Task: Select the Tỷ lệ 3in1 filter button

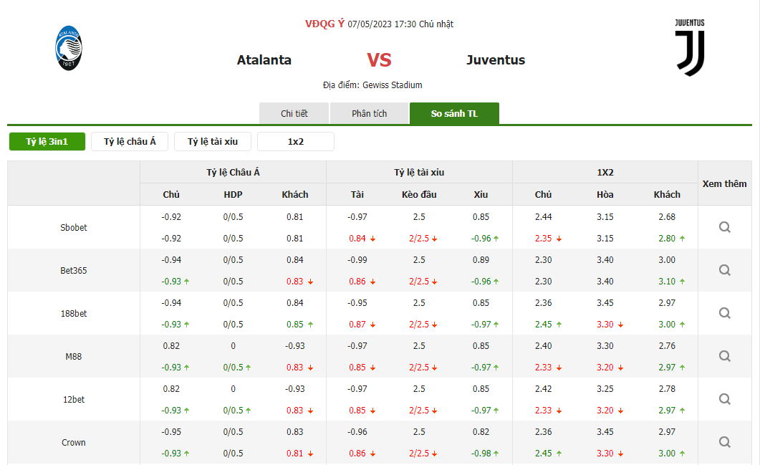Action: point(47,142)
